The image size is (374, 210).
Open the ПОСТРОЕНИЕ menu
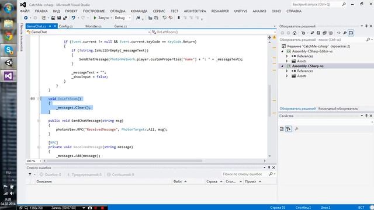[x=93, y=11]
